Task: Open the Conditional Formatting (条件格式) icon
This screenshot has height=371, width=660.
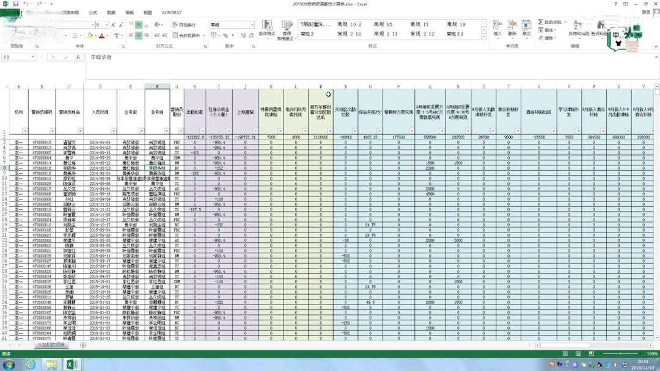Action: click(267, 29)
